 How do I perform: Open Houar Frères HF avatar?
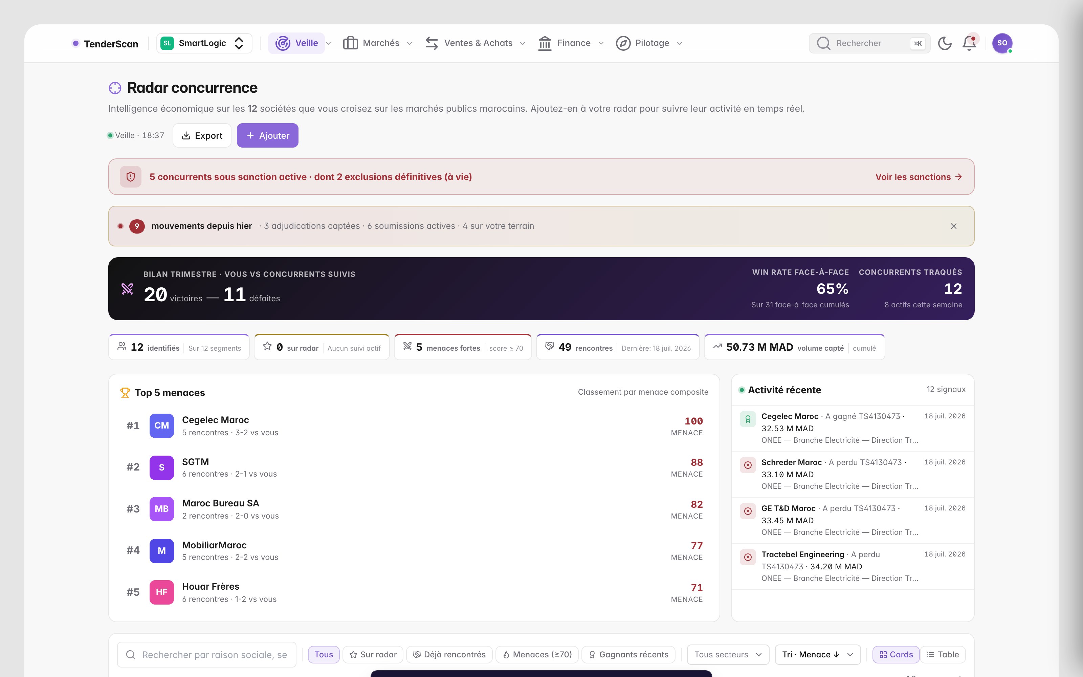pyautogui.click(x=161, y=592)
